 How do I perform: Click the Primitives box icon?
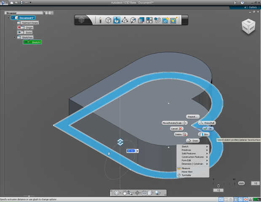[x=108, y=20]
